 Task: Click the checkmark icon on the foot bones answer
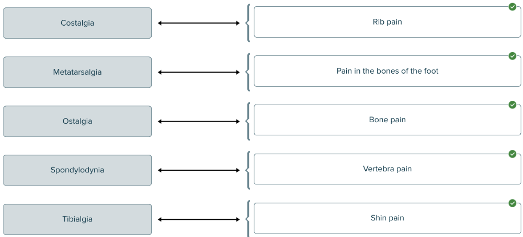click(513, 56)
